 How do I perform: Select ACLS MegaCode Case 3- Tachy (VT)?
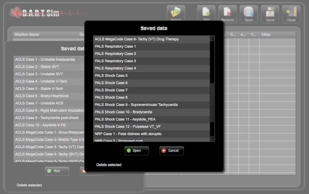49,147
